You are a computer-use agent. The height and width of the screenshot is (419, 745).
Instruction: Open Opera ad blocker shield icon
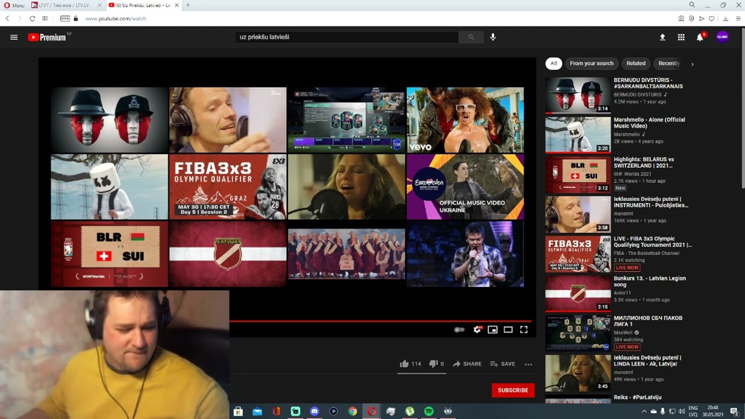tap(691, 19)
